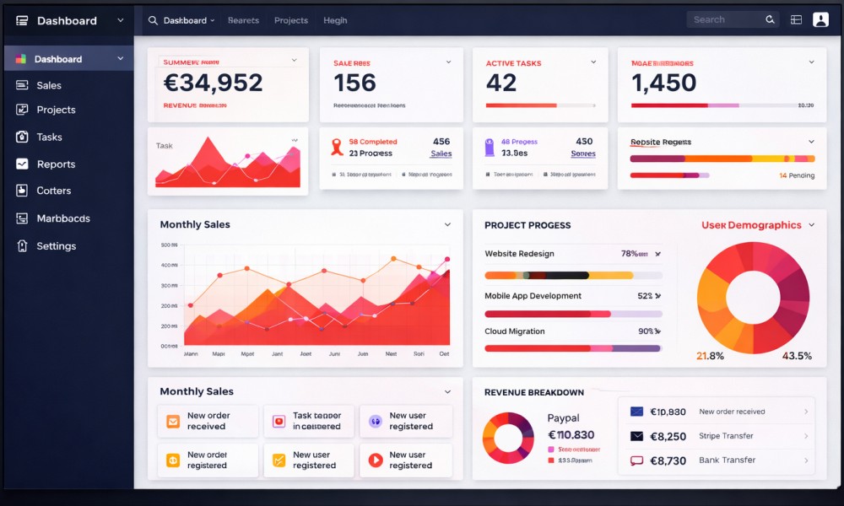
Task: Open the Projects menu in the top bar
Action: 290,20
